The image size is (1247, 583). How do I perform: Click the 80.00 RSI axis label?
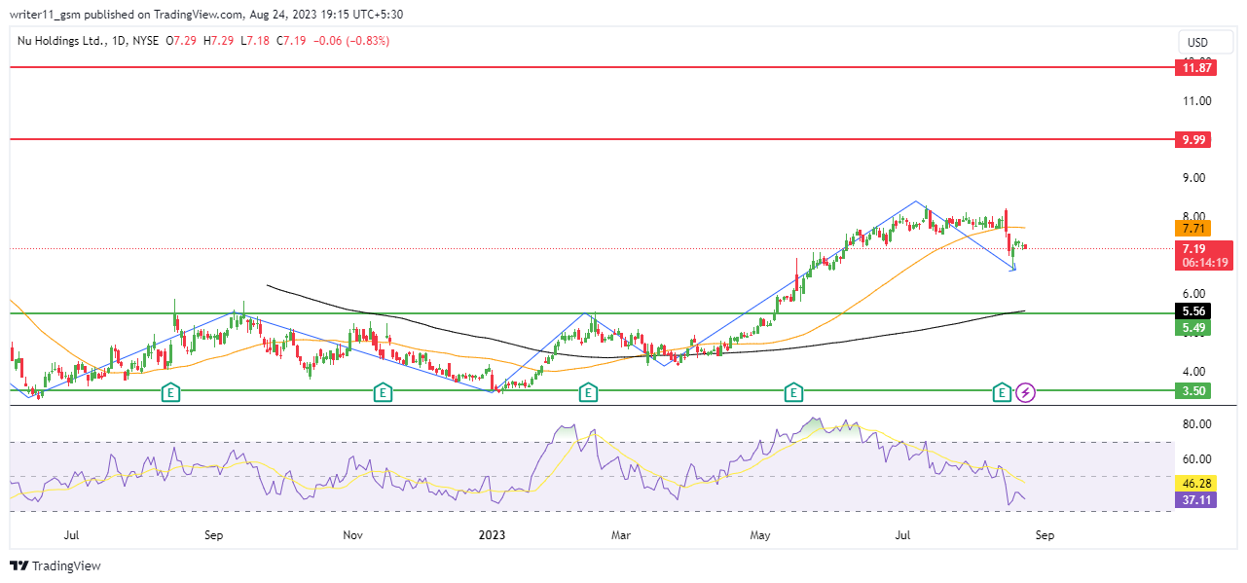[x=1197, y=424]
